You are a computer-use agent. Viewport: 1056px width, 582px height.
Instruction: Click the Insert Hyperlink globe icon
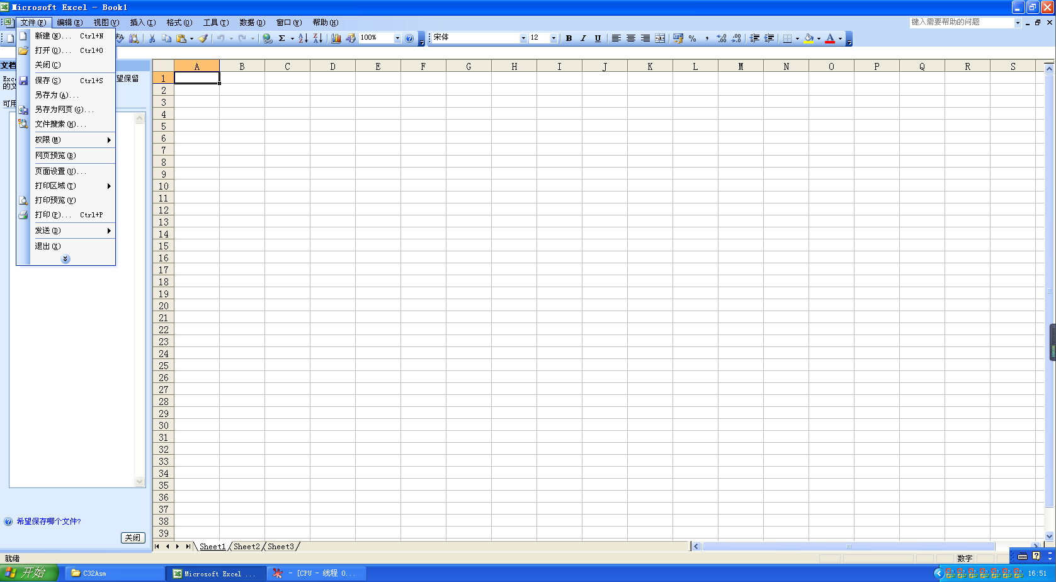[x=268, y=38]
